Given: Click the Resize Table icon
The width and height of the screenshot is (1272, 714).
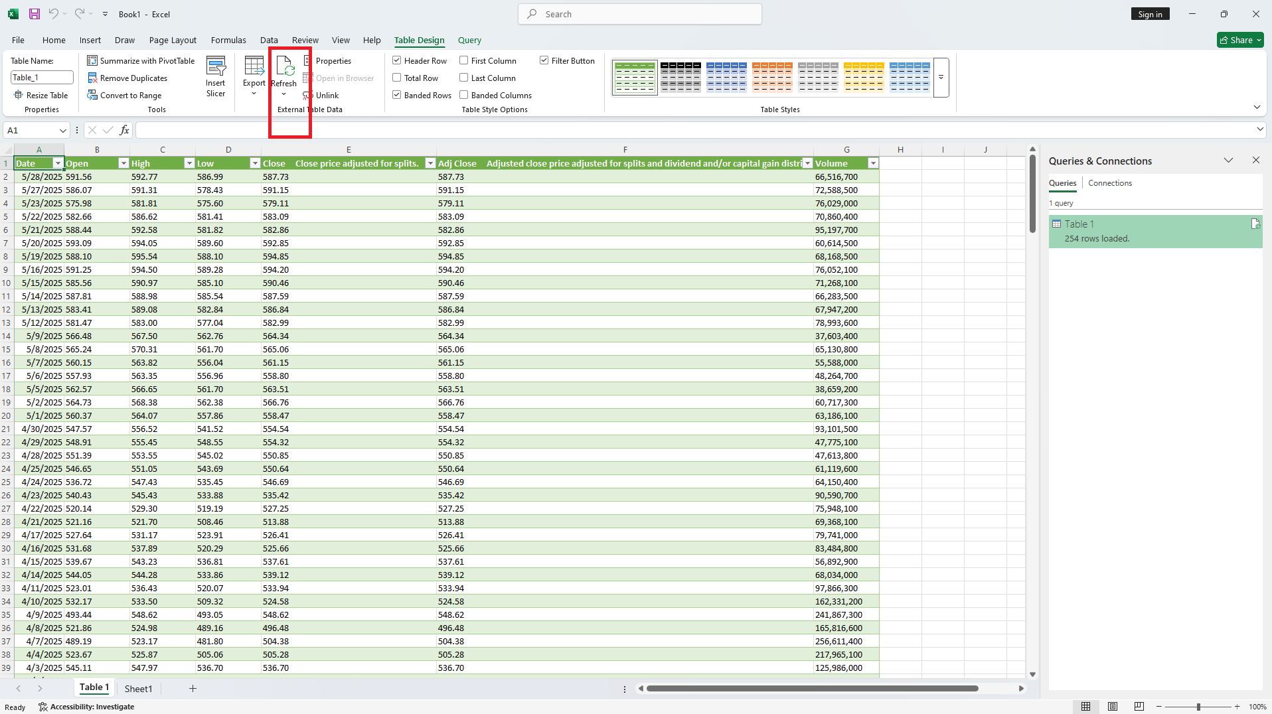Looking at the screenshot, I should [19, 95].
